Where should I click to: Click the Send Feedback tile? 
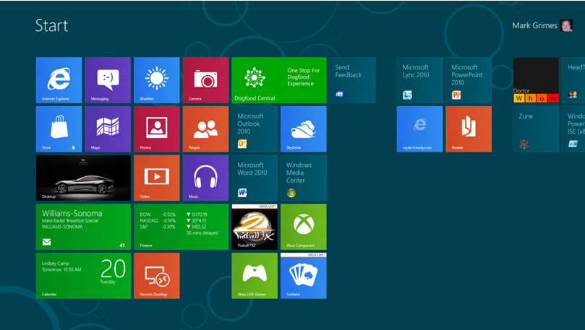pyautogui.click(x=352, y=80)
